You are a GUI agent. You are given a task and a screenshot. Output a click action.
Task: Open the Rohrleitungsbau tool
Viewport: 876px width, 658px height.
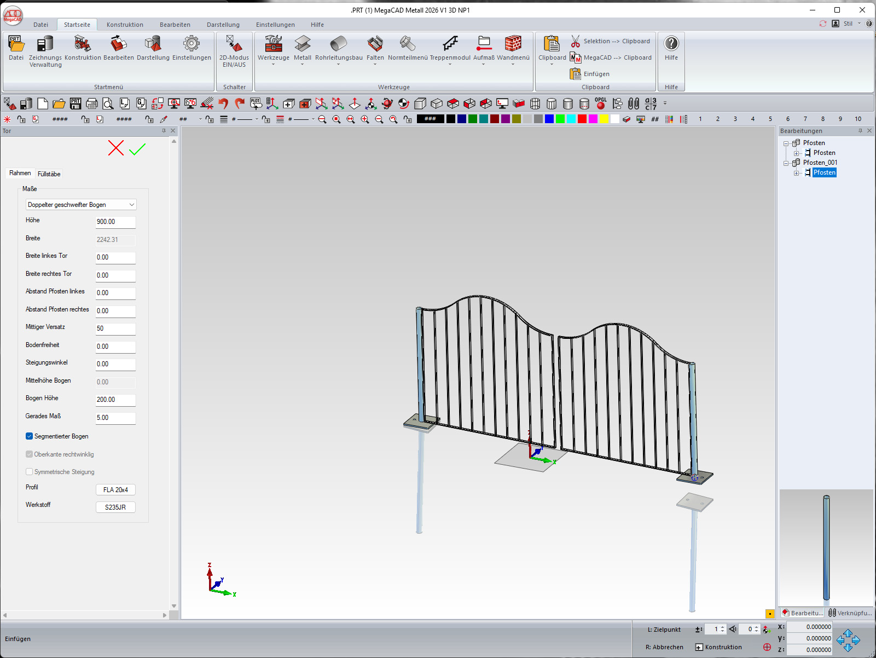click(339, 44)
